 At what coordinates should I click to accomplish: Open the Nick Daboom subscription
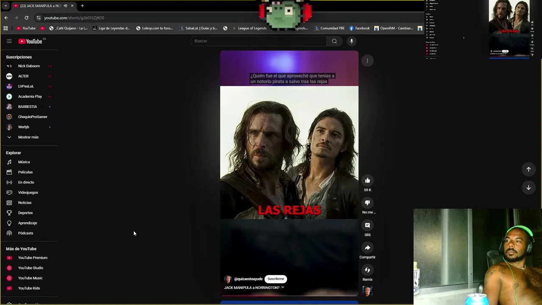point(30,66)
